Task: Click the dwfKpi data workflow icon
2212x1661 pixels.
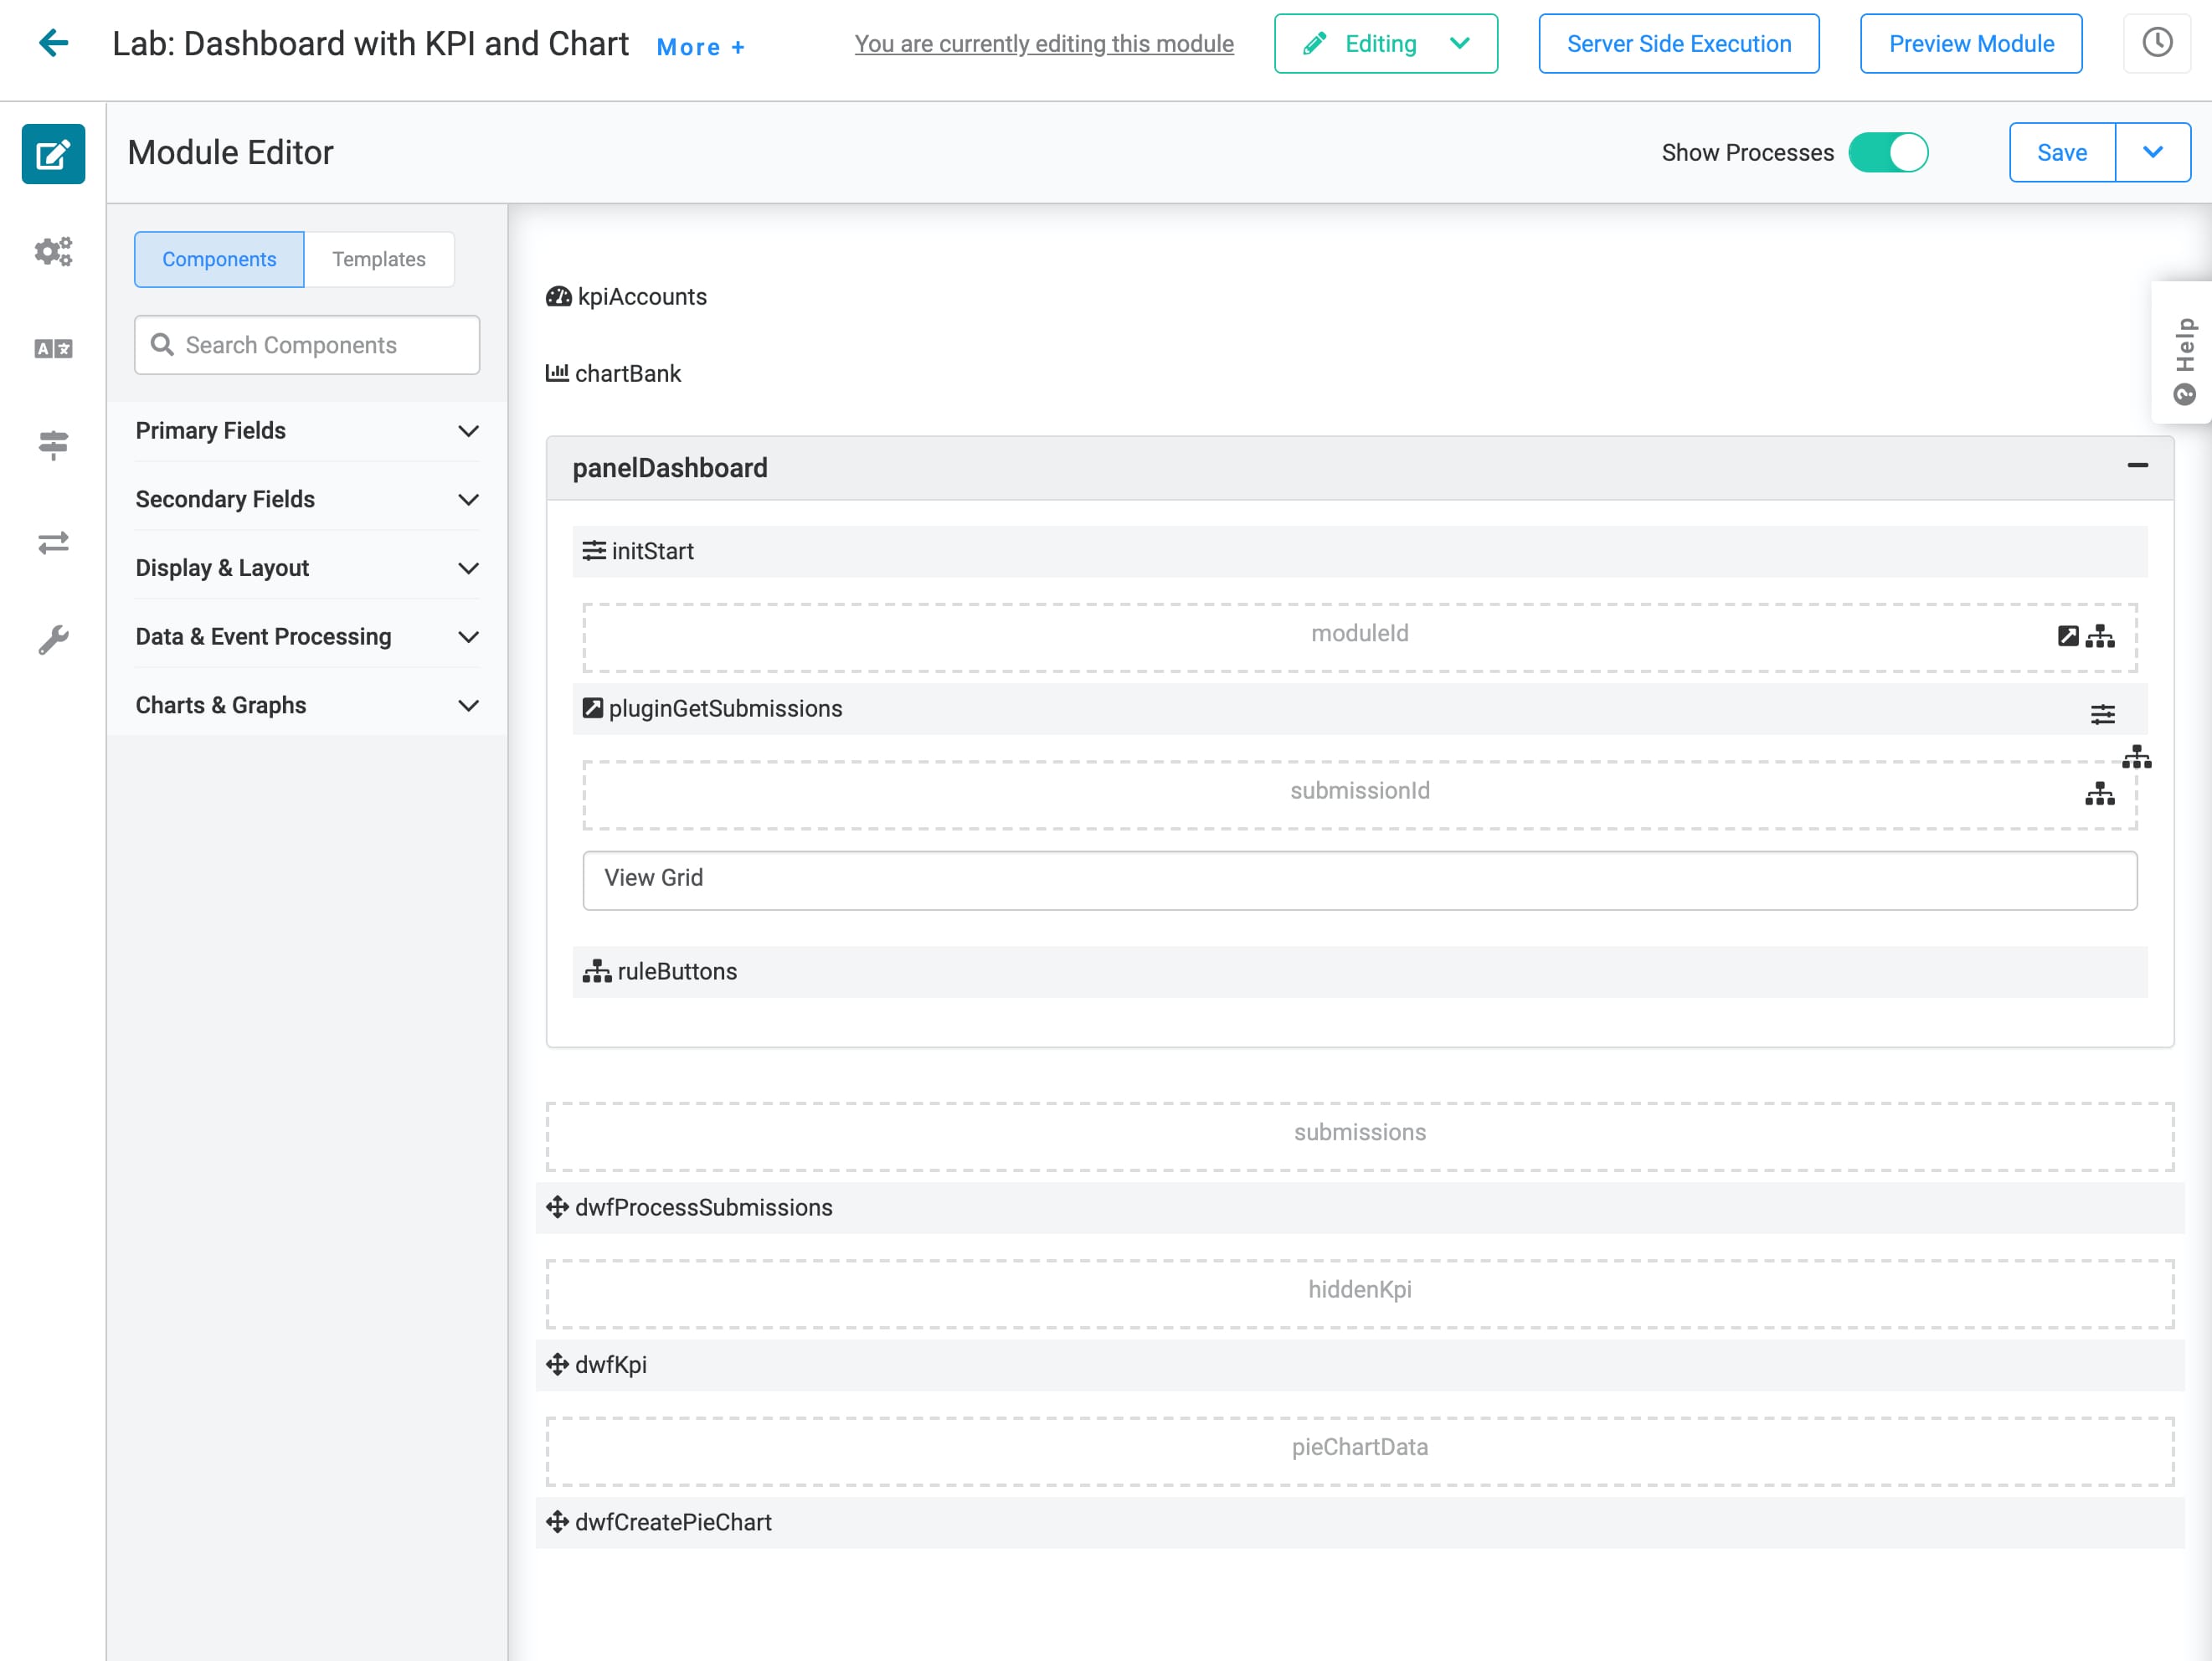Action: (557, 1364)
